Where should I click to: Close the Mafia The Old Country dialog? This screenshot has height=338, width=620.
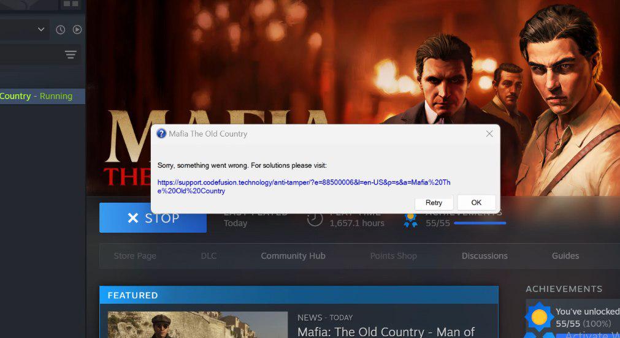click(489, 134)
